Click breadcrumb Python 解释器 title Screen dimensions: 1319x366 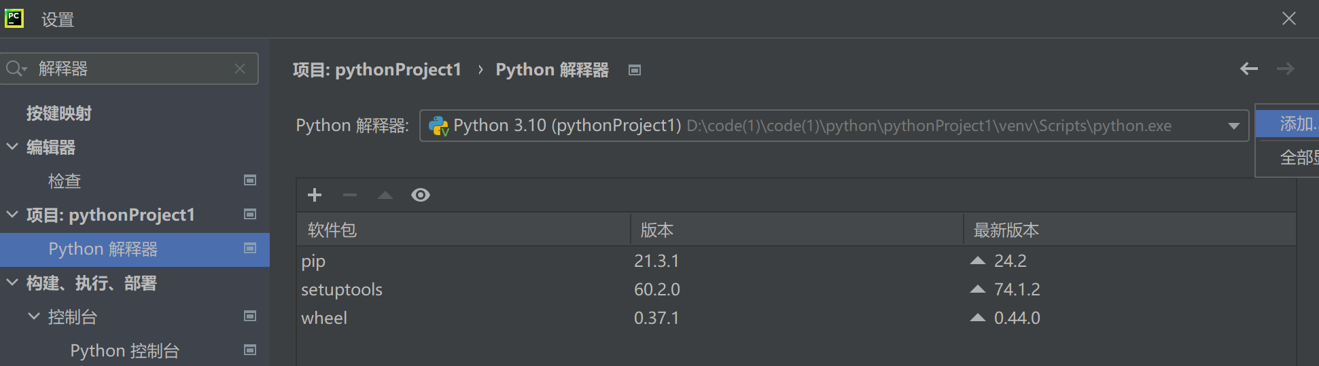552,70
